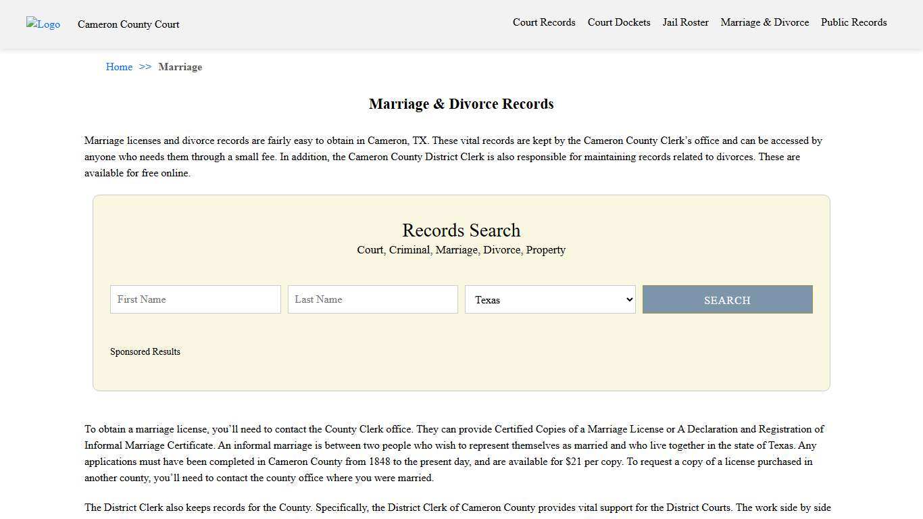923x519 pixels.
Task: Click the records search panel background
Action: click(461, 372)
